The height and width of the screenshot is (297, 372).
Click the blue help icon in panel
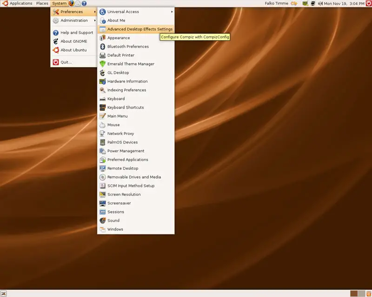[84, 3]
